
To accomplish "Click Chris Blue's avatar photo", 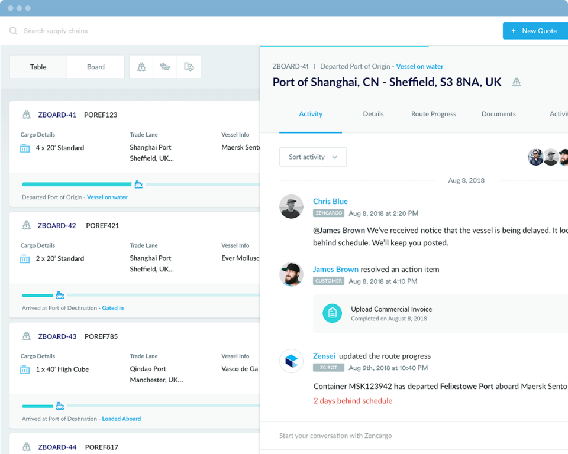I will (291, 206).
